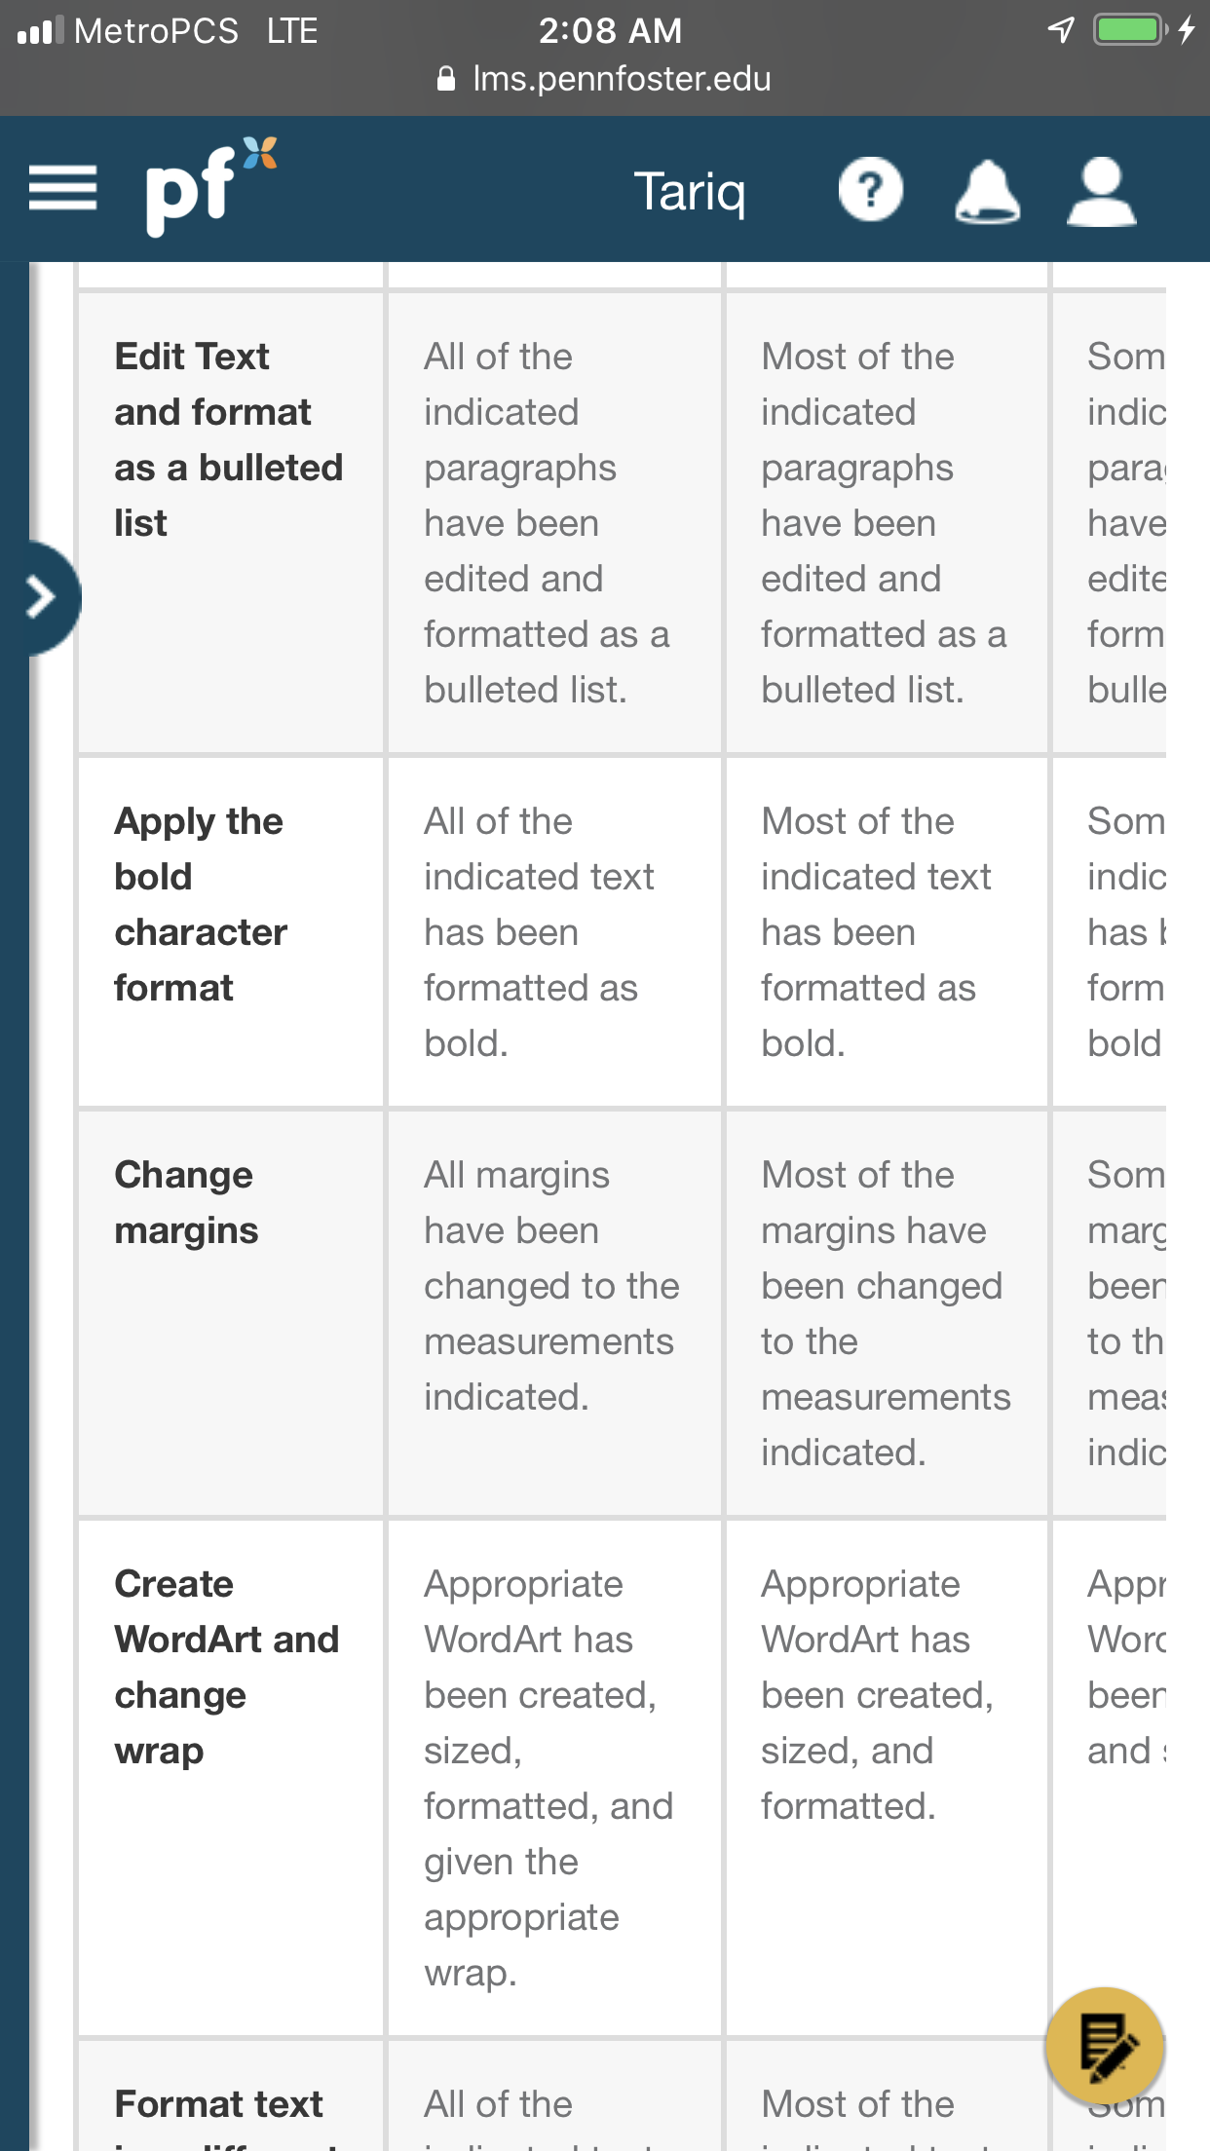
Task: Select the Change margins criterion cell
Action: click(x=231, y=1314)
